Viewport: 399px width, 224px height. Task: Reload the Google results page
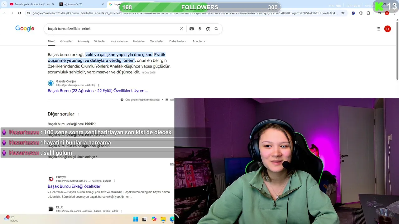click(19, 13)
